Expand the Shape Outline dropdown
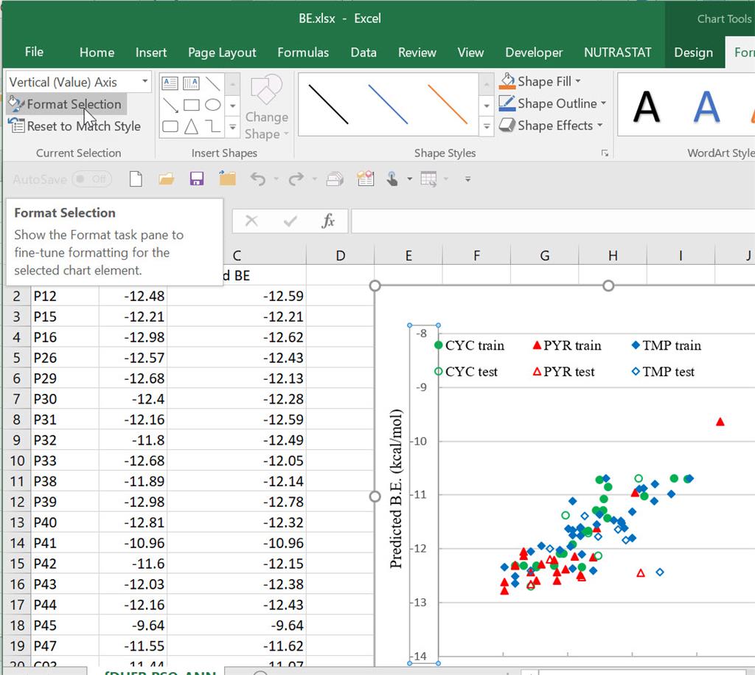755x675 pixels. click(x=603, y=103)
